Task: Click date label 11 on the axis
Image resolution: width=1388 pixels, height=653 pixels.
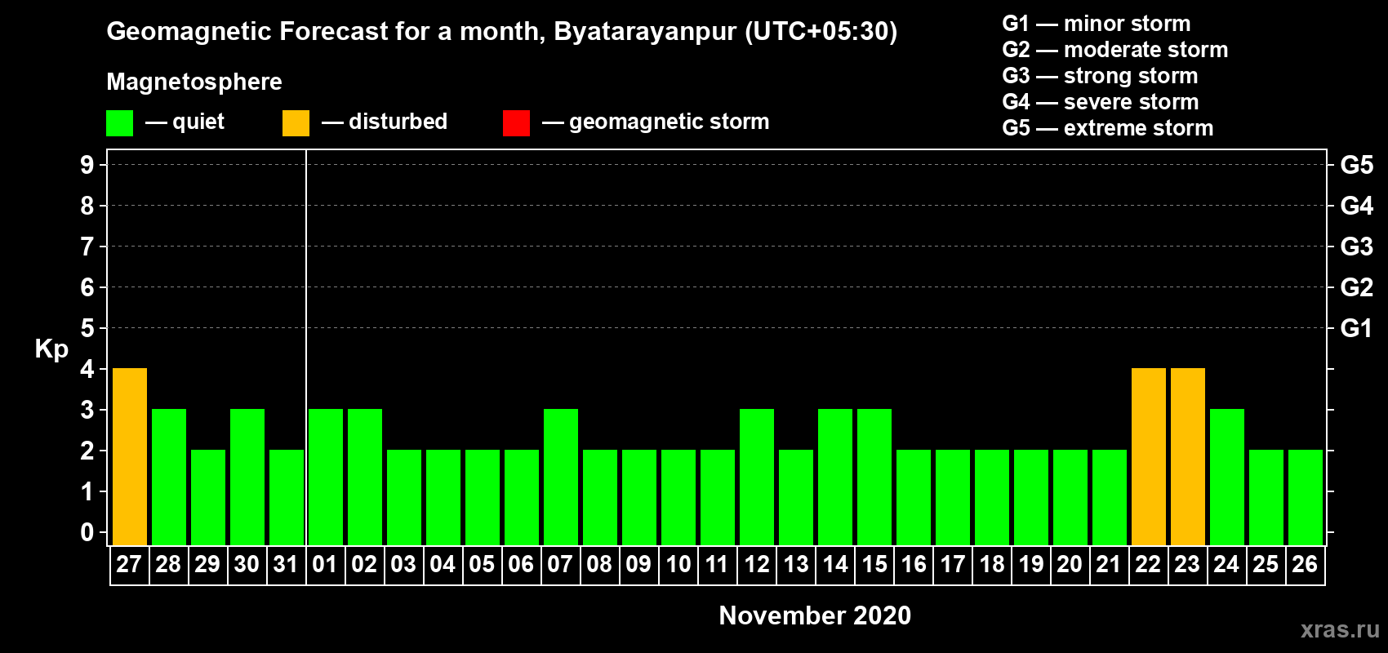Action: pos(717,565)
